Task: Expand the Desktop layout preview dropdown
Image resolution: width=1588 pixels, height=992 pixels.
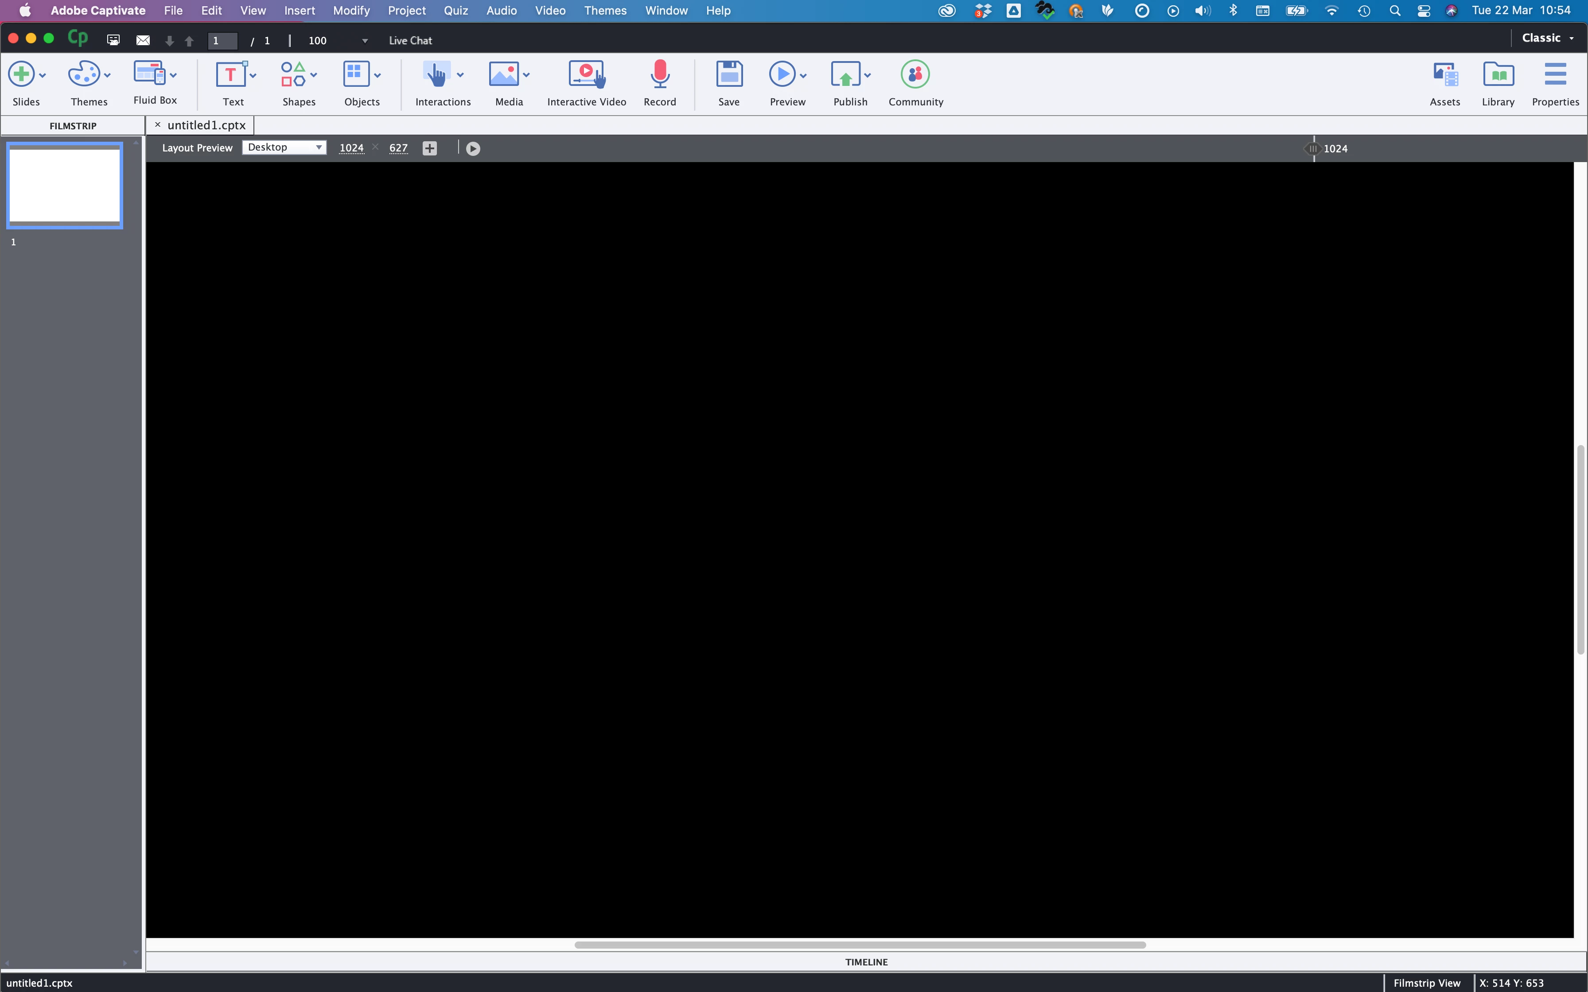Action: [x=284, y=147]
